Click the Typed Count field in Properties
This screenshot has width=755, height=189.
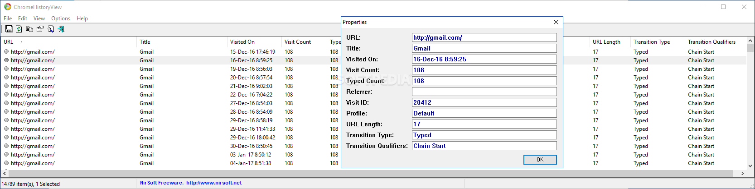coord(484,81)
